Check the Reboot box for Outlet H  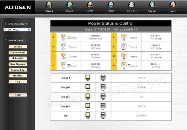point(129,65)
